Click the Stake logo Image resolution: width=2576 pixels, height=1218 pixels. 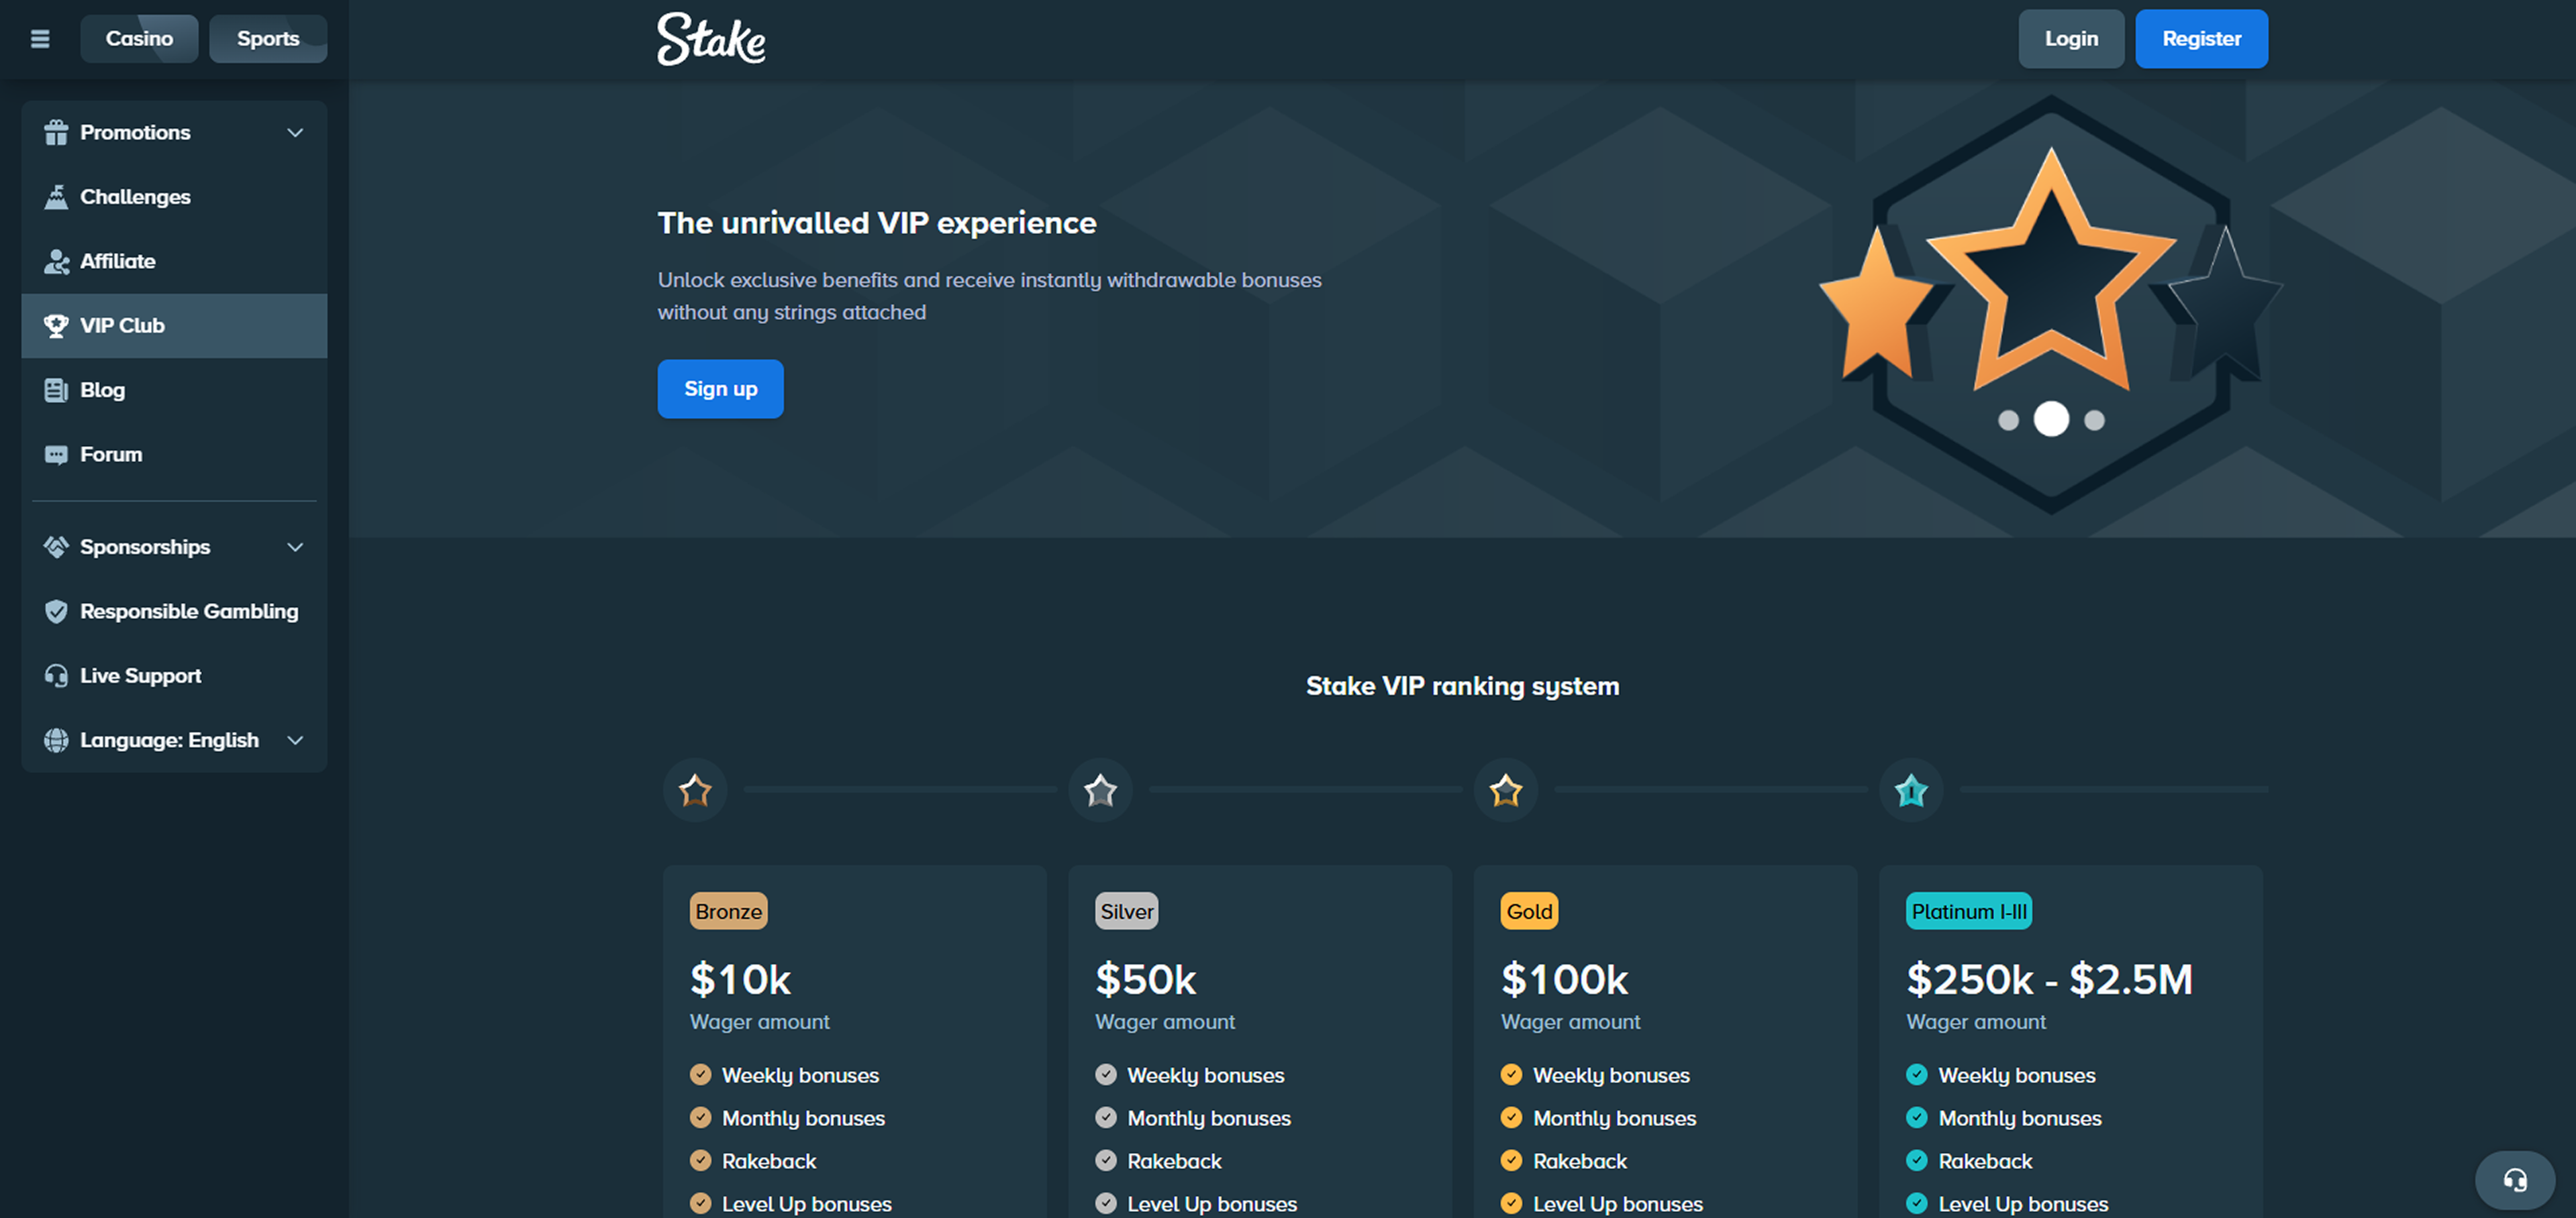click(711, 39)
